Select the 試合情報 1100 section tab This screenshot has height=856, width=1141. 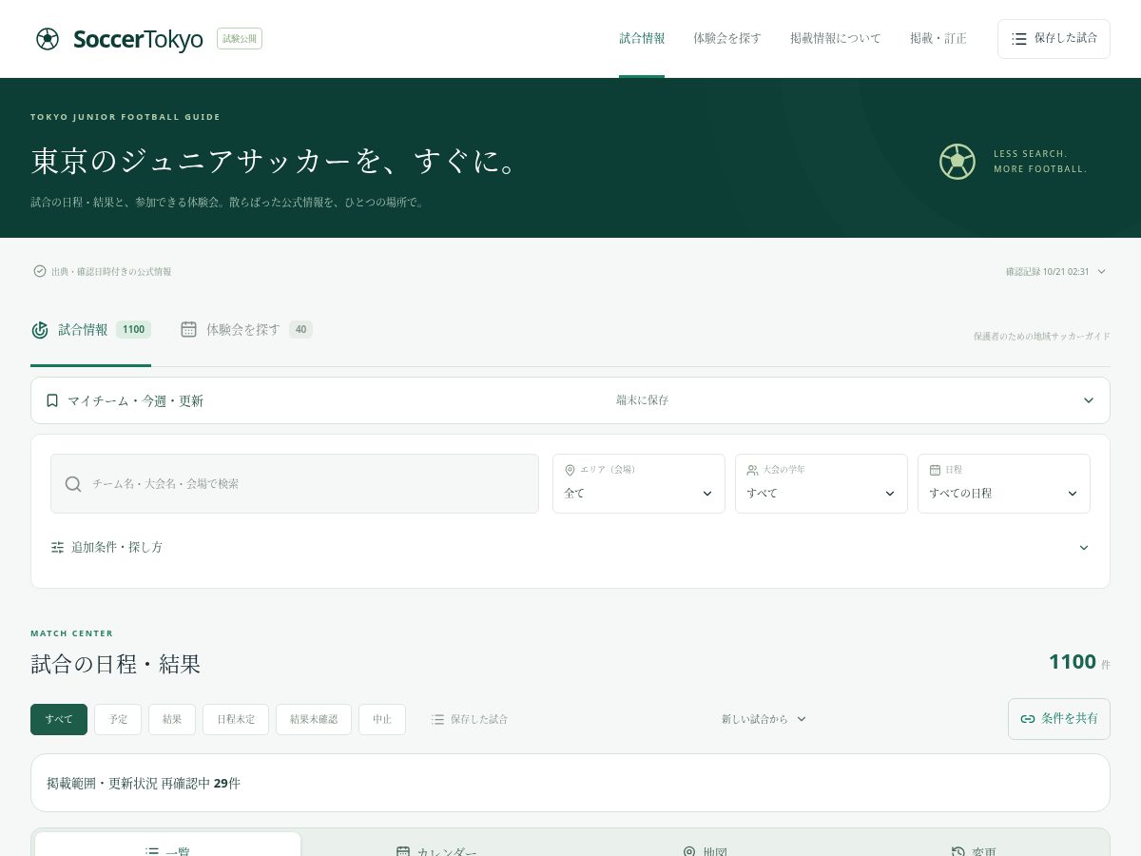pos(90,330)
